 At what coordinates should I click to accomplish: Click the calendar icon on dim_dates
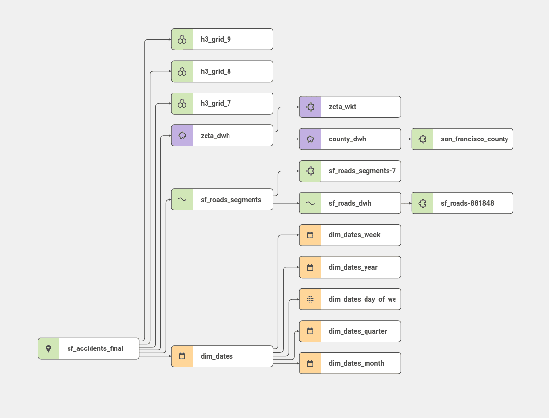pos(182,356)
